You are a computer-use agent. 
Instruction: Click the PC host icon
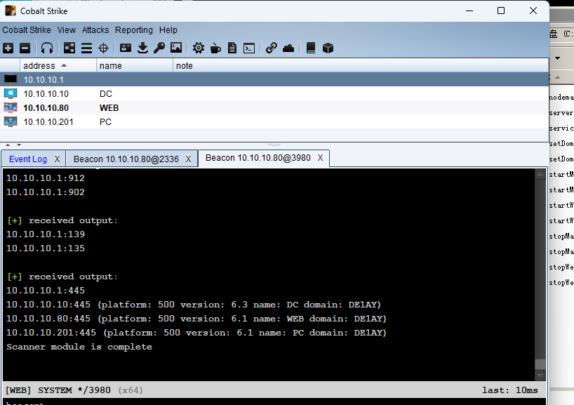(11, 121)
